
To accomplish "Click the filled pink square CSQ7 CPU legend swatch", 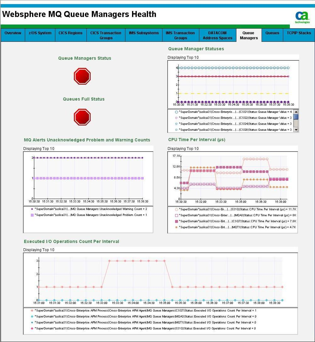I will pos(176,221).
